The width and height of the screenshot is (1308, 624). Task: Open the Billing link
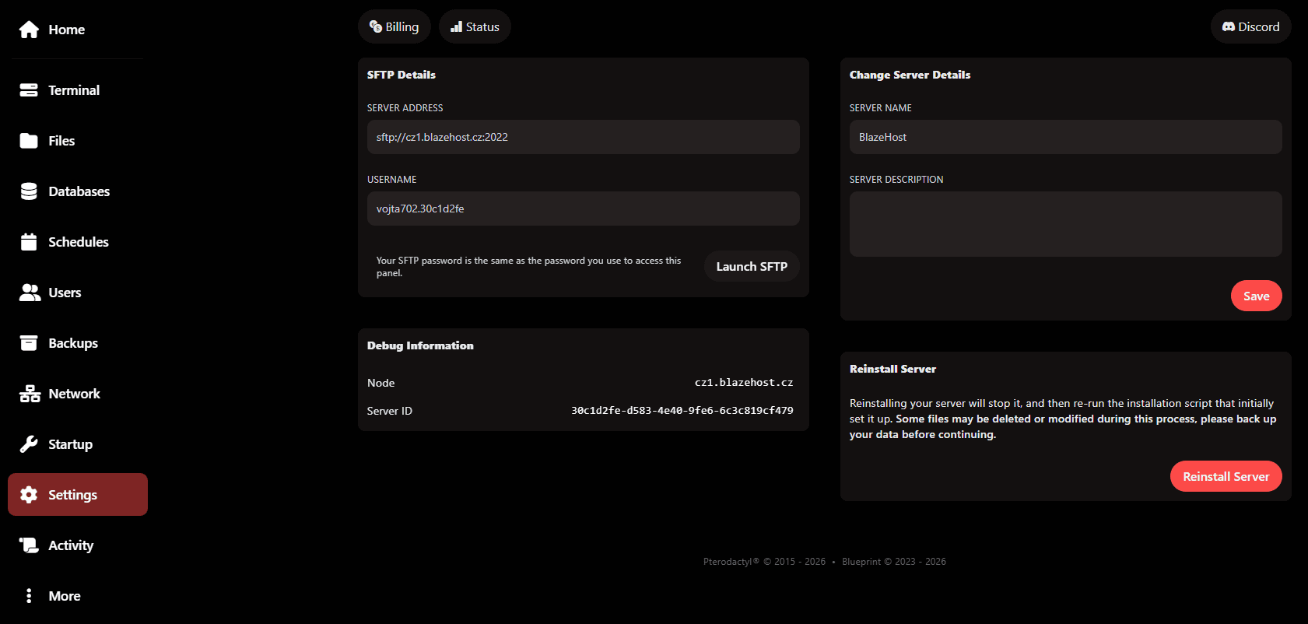[395, 26]
